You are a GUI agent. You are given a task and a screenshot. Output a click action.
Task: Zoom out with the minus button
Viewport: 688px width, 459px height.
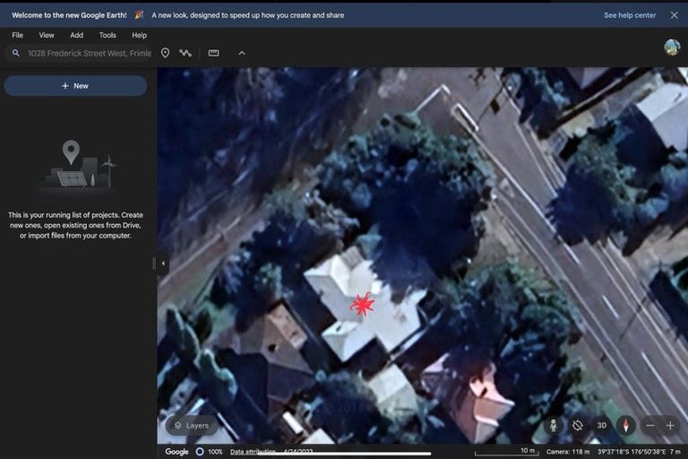coord(650,425)
